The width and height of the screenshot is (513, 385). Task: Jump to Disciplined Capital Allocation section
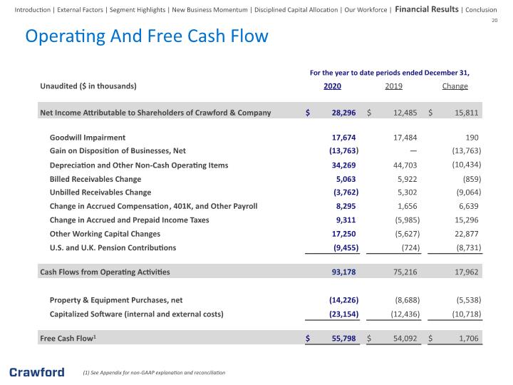coord(296,10)
